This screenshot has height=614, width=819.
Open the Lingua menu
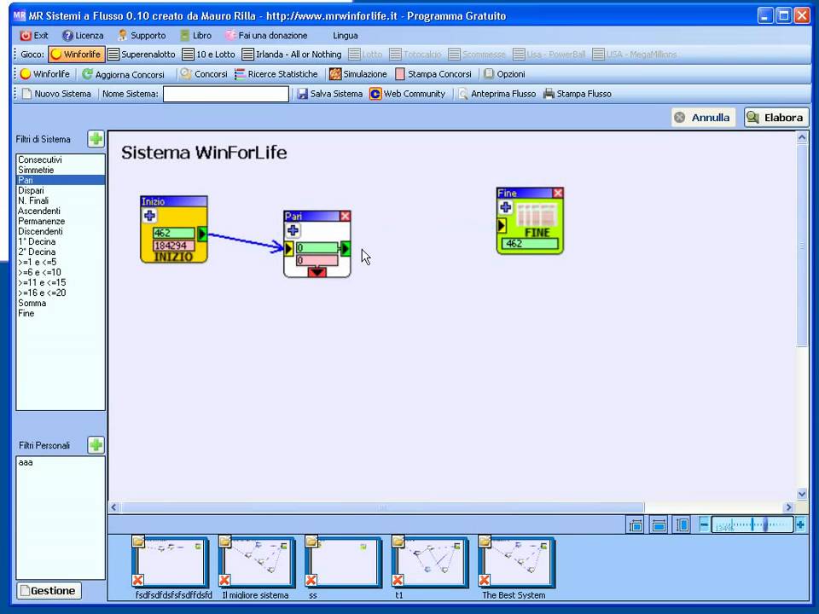click(x=346, y=36)
